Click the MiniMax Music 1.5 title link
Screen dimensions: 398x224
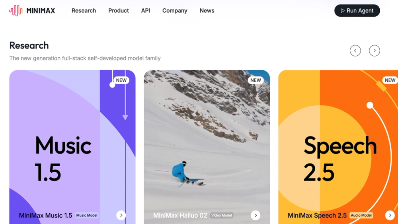(x=45, y=215)
